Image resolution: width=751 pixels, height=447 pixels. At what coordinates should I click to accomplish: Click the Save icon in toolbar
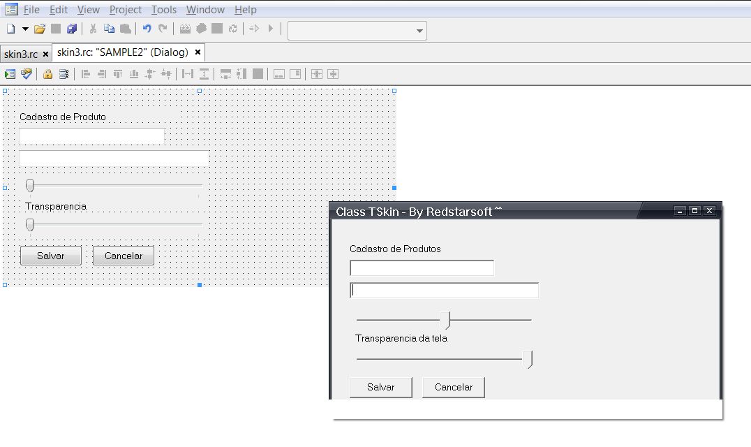(x=56, y=29)
